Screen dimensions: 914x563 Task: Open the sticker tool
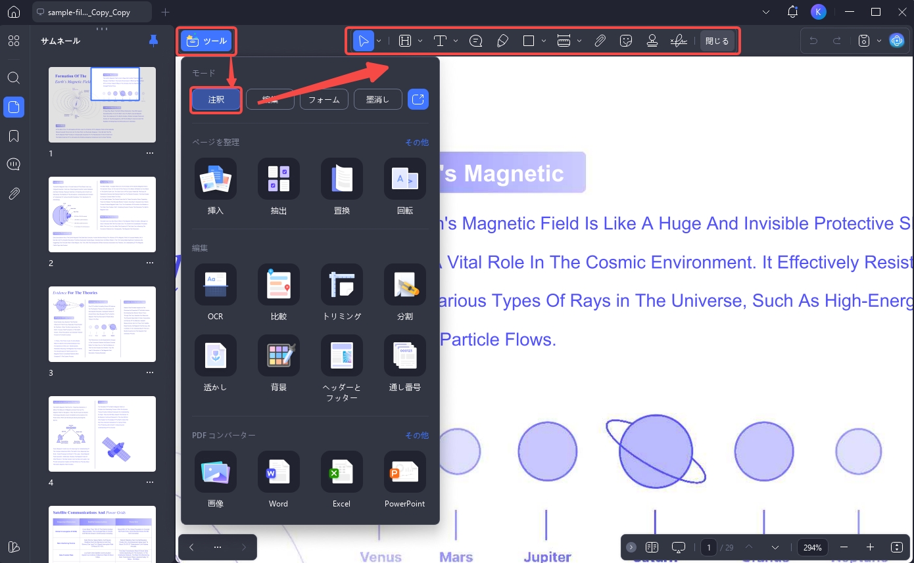(626, 41)
